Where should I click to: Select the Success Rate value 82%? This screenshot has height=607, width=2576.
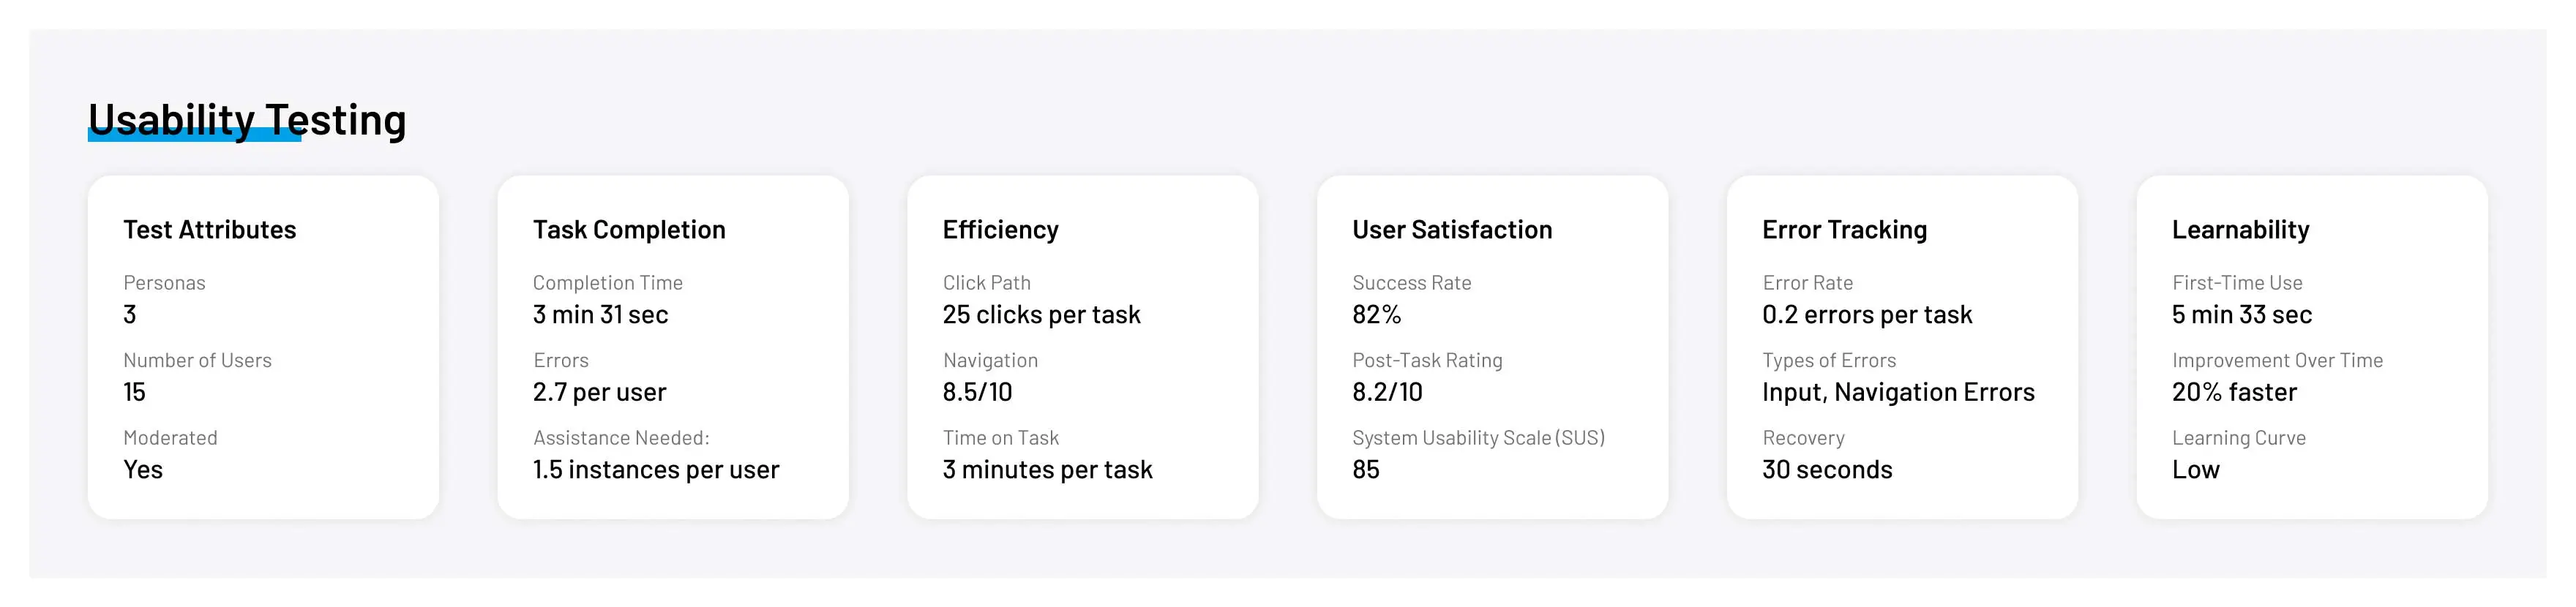1376,315
